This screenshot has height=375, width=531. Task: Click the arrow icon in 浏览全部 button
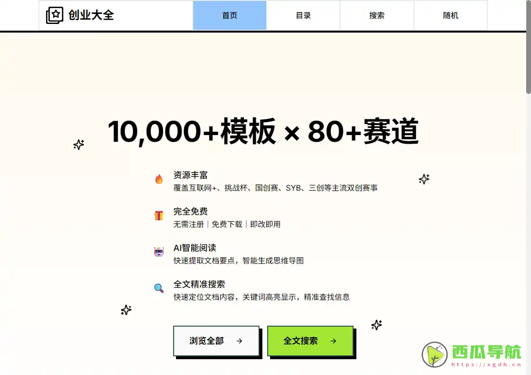coord(239,341)
